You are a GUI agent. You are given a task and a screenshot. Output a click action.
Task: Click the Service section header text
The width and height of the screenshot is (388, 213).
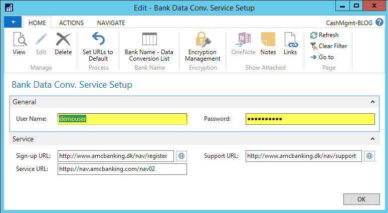[23, 139]
